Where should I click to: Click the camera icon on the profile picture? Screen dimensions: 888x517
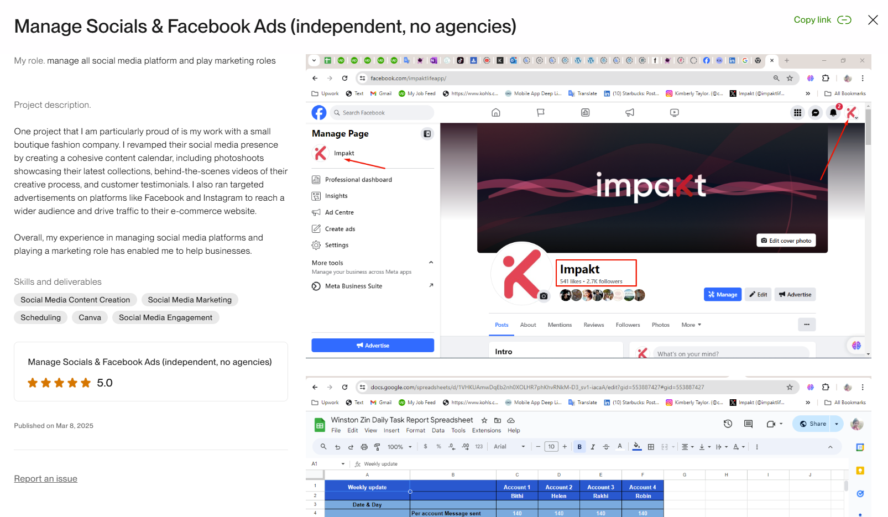(x=544, y=296)
